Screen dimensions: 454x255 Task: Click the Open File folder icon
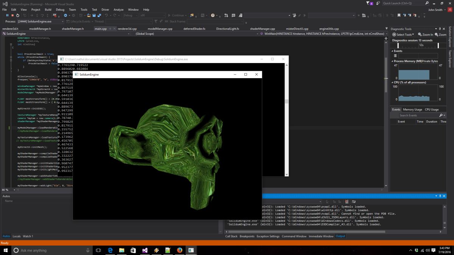tap(89, 15)
